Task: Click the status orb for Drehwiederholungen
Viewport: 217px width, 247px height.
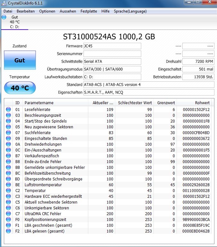Action: (x=8, y=144)
